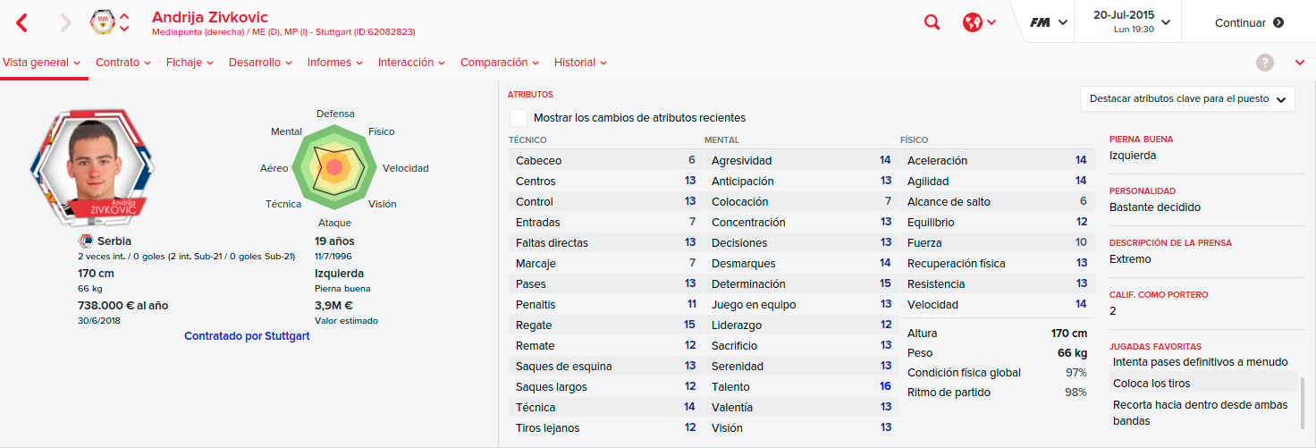Open the Contrato menu
1316x448 pixels.
point(123,63)
